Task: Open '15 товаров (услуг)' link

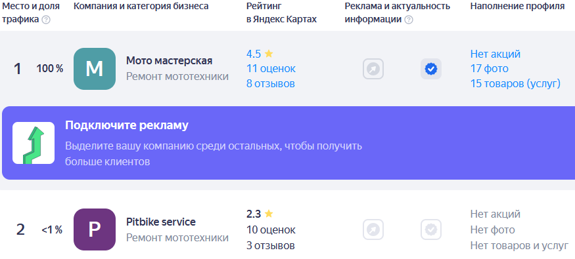Action: (515, 84)
